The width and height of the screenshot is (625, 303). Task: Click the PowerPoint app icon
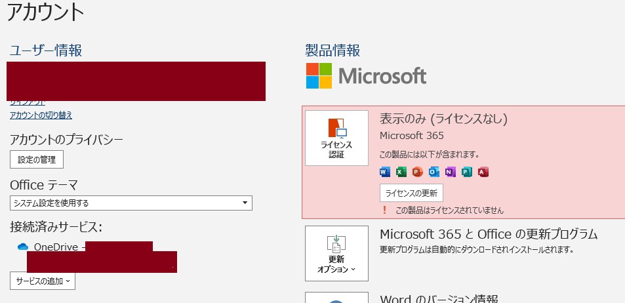click(418, 172)
